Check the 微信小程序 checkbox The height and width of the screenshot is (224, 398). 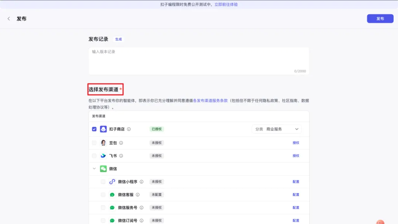103,182
